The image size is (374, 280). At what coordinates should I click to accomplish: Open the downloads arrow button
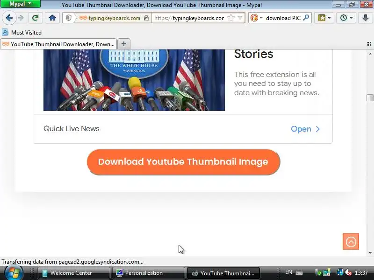pyautogui.click(x=366, y=18)
